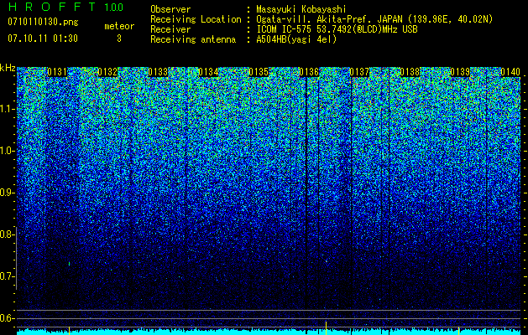This screenshot has width=528, height=335.
Task: Click the kHz axis unit label
Action: point(8,68)
